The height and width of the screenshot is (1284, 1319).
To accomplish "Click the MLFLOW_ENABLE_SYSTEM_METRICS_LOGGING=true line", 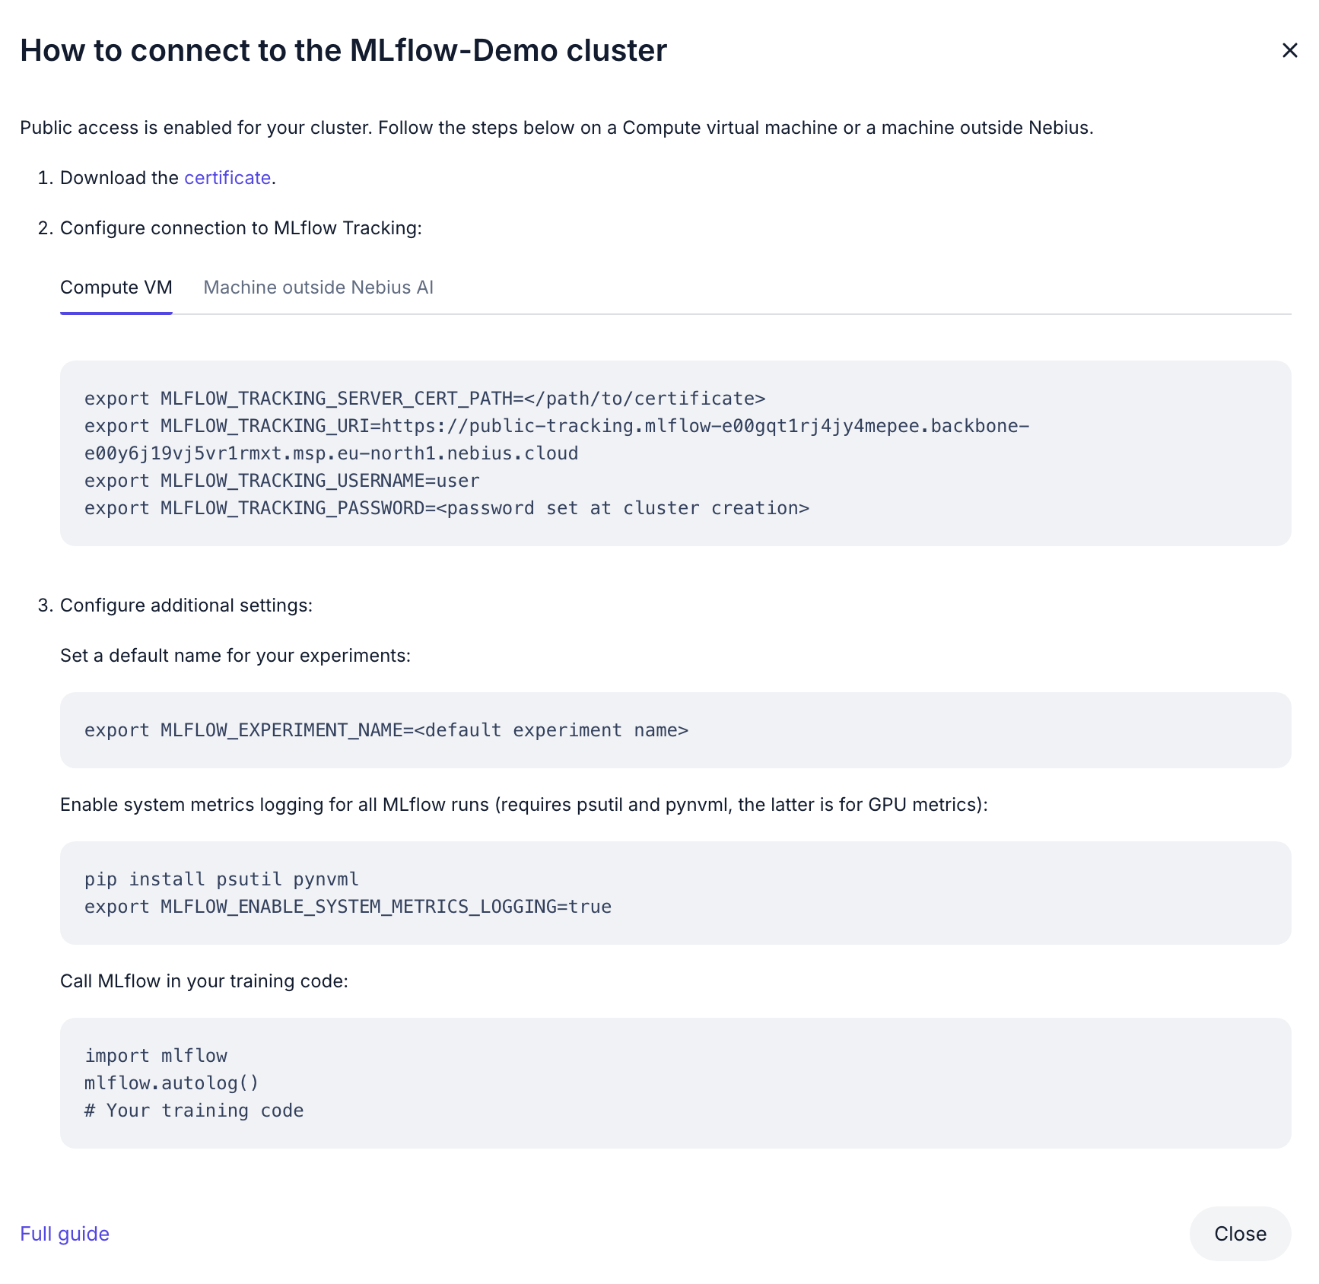I will tap(348, 907).
